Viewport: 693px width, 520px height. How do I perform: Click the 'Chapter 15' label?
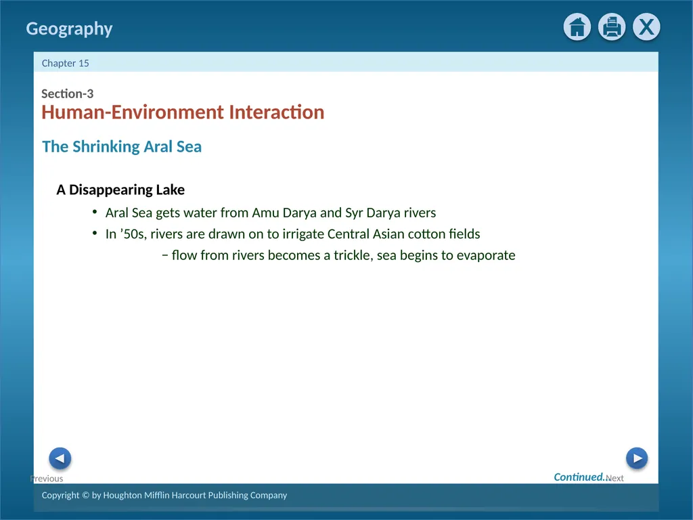[66, 63]
